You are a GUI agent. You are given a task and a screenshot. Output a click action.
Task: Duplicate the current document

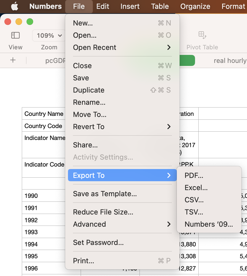(89, 90)
